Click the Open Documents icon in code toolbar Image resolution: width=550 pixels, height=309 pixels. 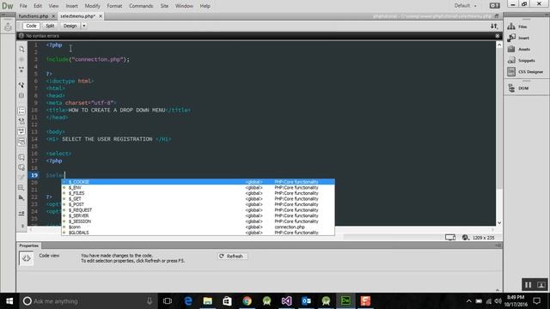pyautogui.click(x=21, y=49)
